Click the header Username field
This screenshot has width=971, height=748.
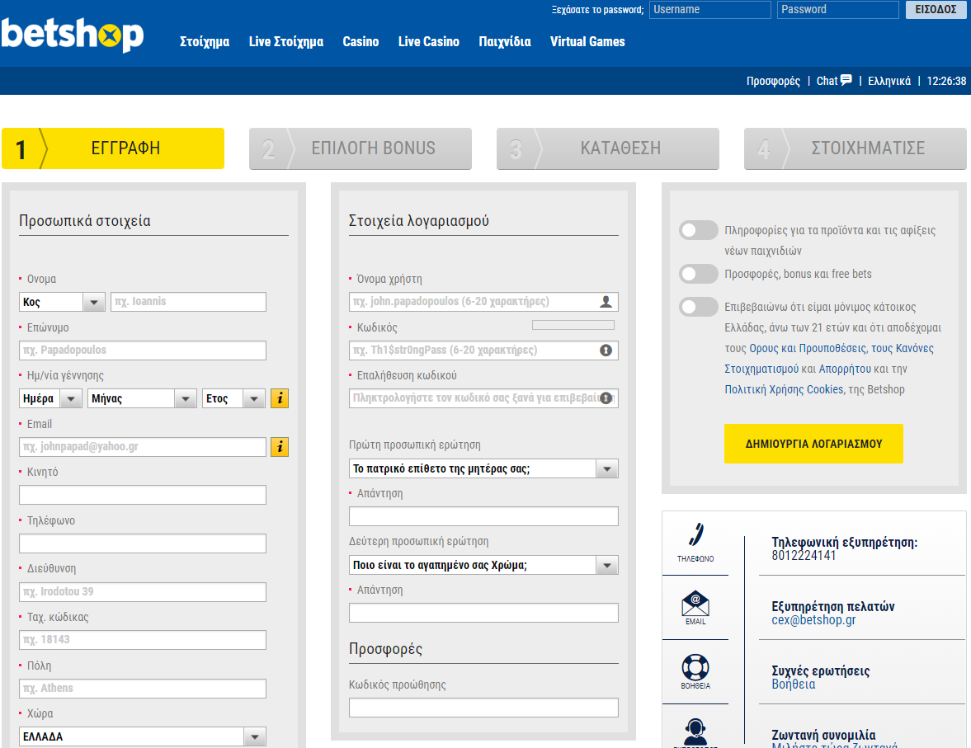point(710,9)
